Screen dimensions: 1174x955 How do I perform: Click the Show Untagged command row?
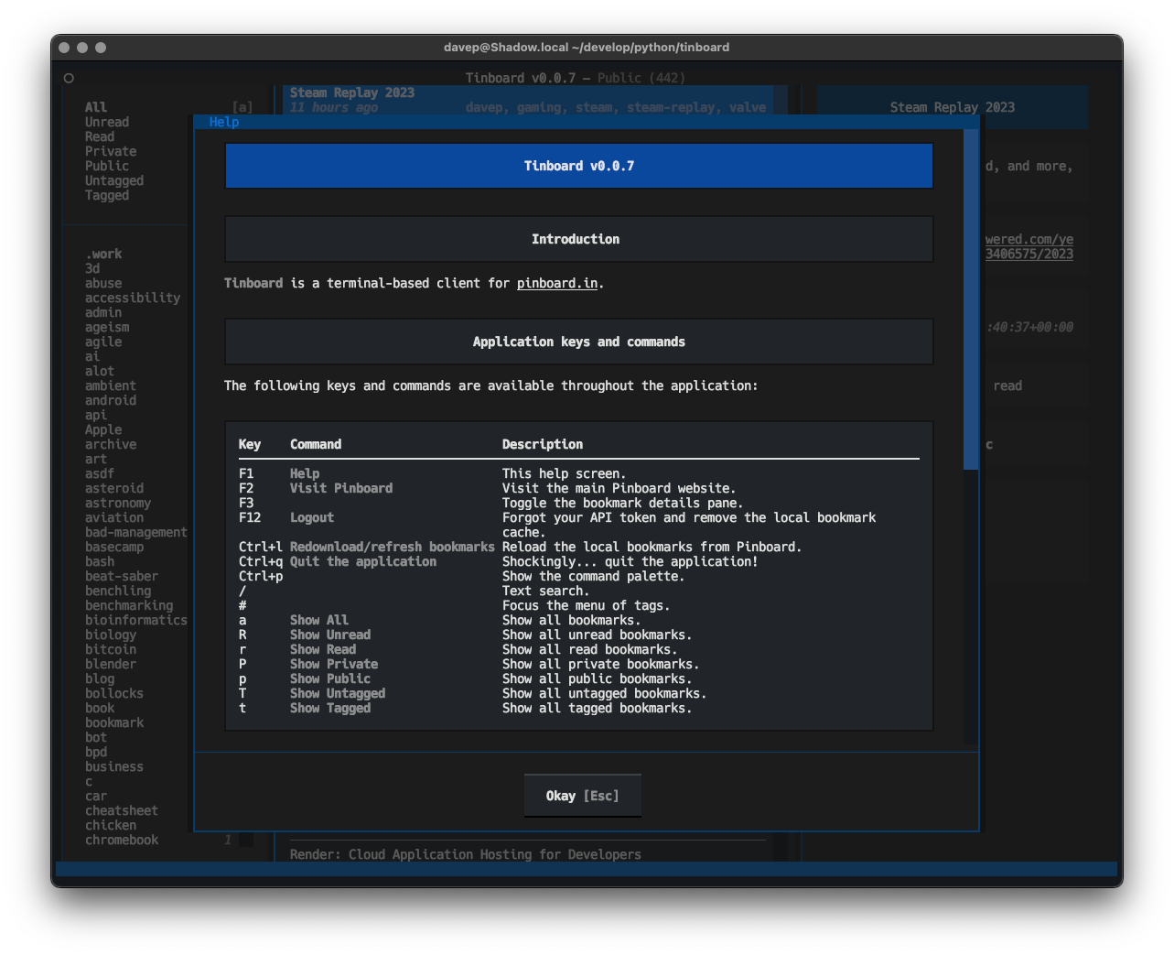[579, 693]
